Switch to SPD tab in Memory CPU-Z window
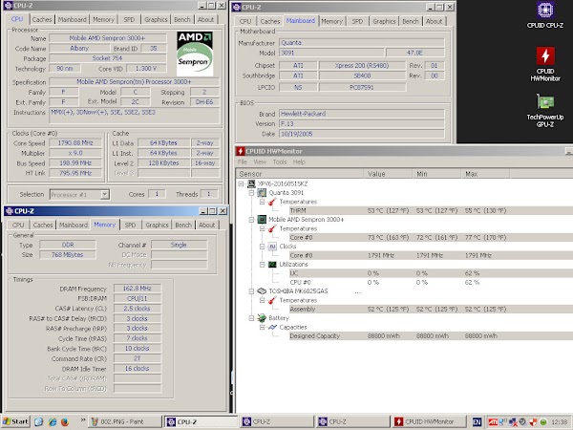Viewport: 573px width, 430px height. click(x=130, y=225)
